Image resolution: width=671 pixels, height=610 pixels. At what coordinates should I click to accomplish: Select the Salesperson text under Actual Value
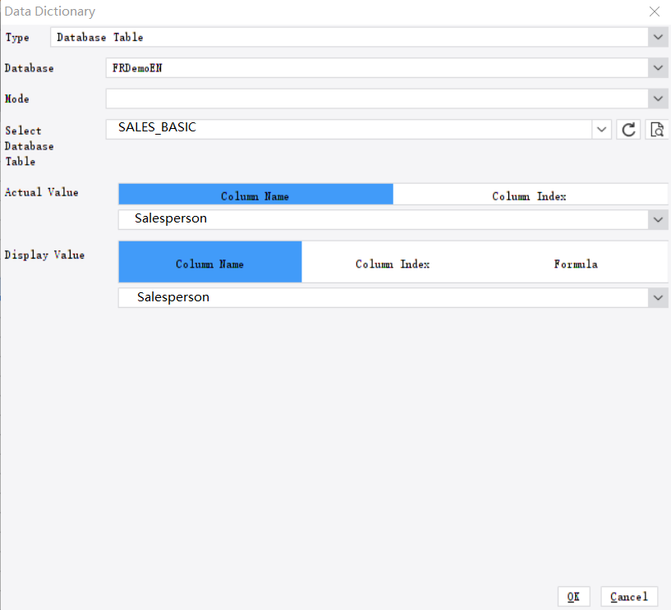tap(172, 218)
